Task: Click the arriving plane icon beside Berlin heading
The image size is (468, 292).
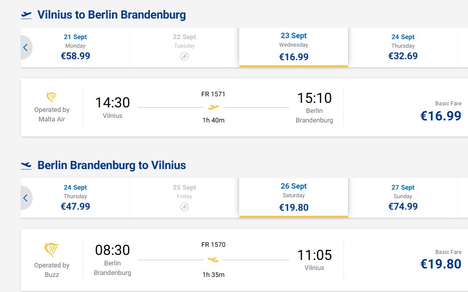Action: [26, 166]
